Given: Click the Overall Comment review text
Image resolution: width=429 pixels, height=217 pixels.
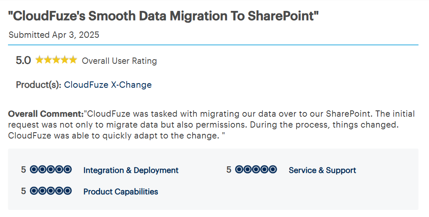Looking at the screenshot, I should [x=210, y=125].
